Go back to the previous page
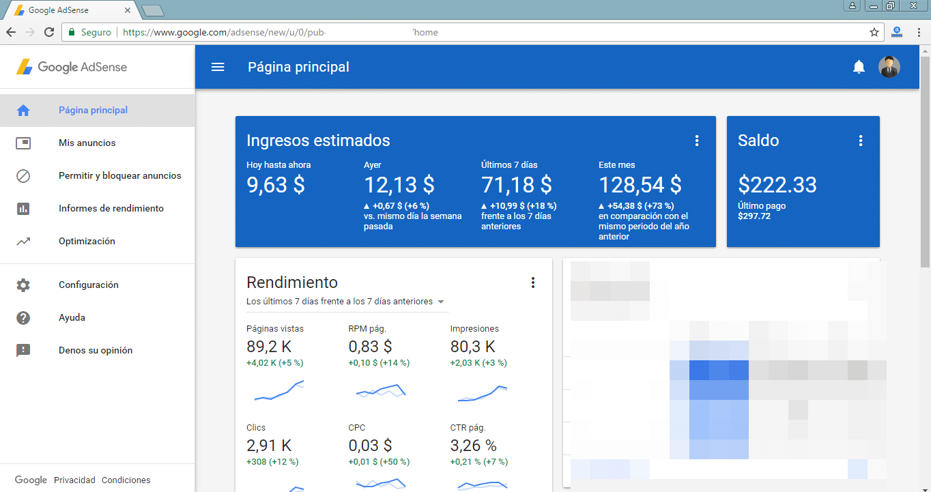931x492 pixels. tap(11, 32)
